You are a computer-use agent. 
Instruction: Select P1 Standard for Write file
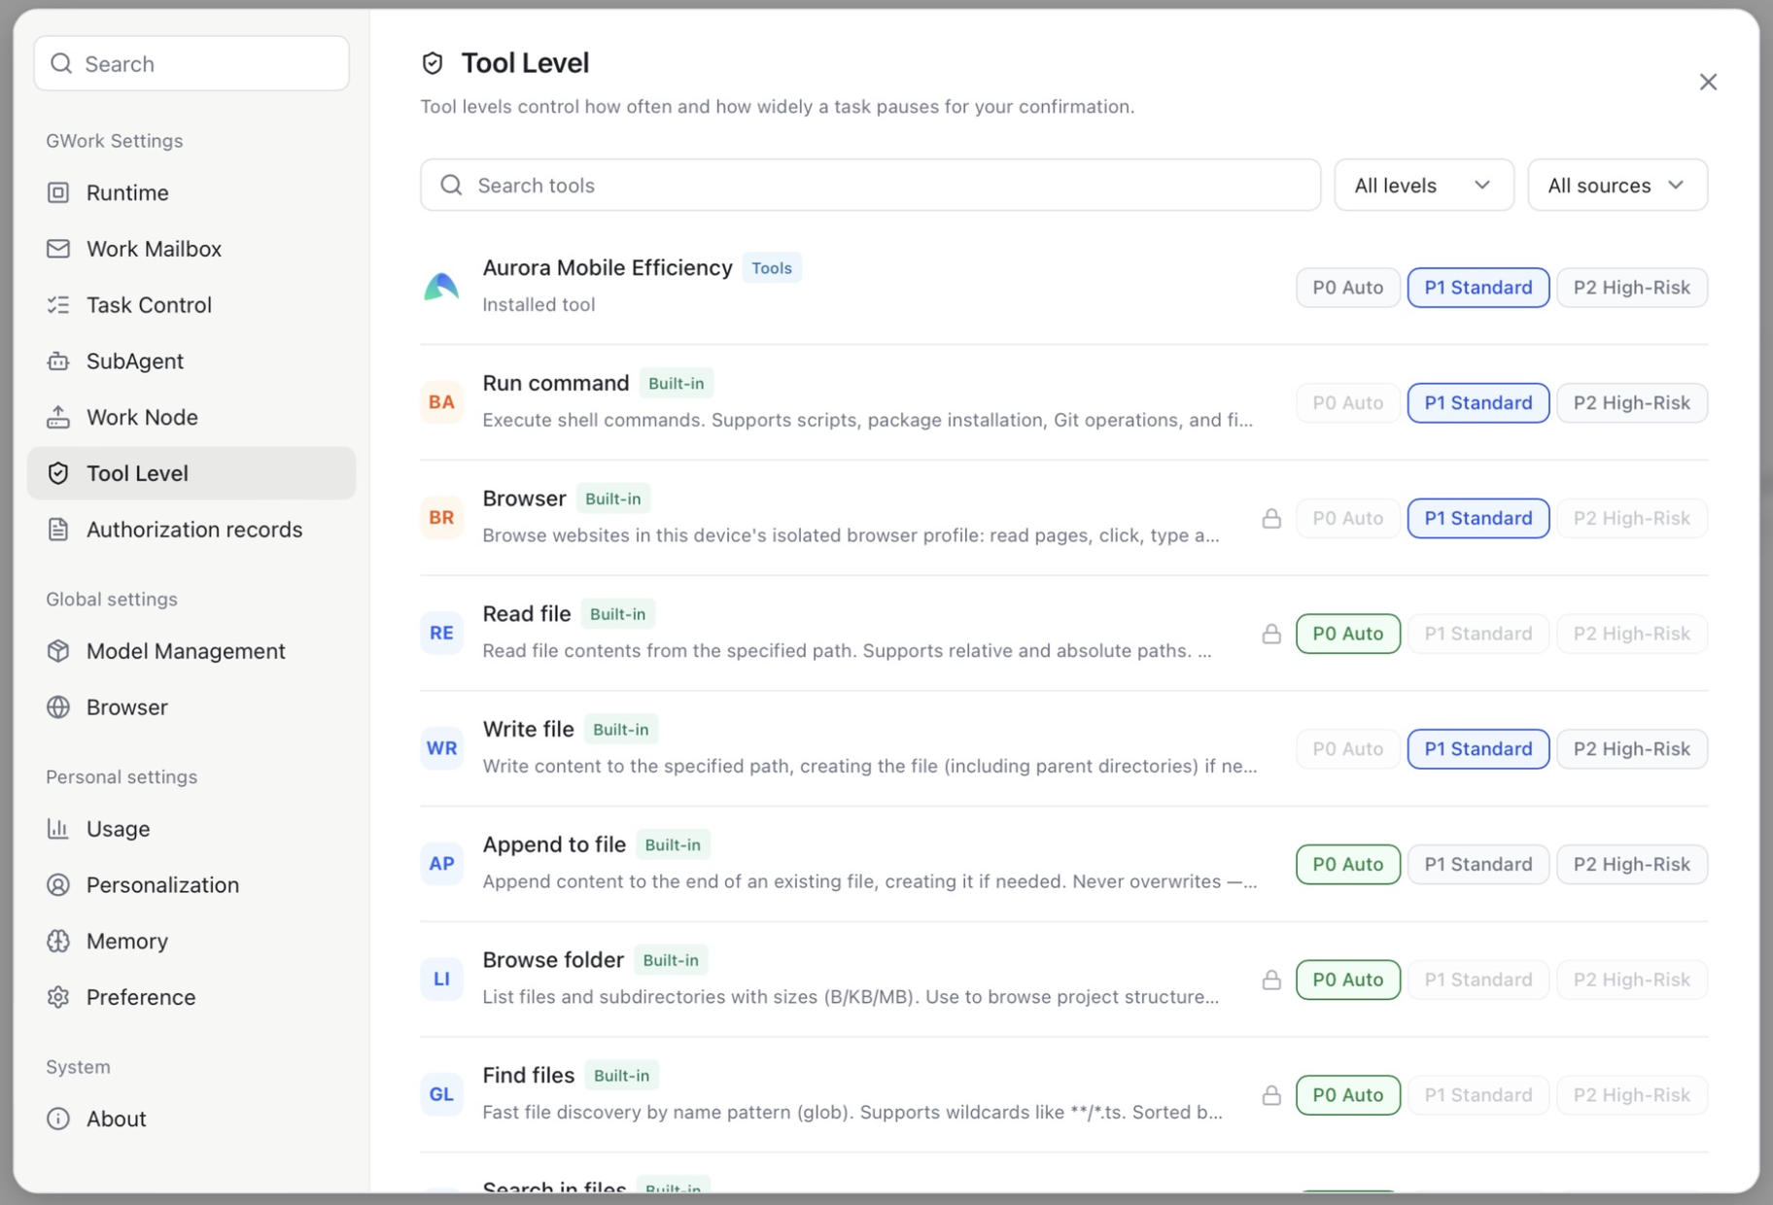1477,748
